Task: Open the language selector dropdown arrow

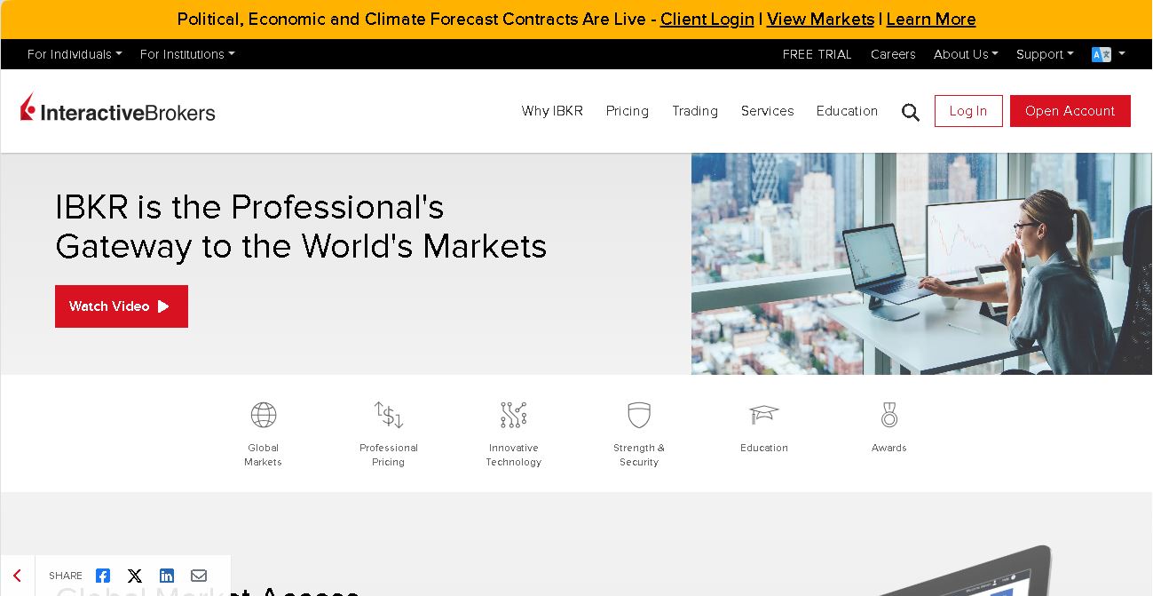Action: pos(1122,54)
